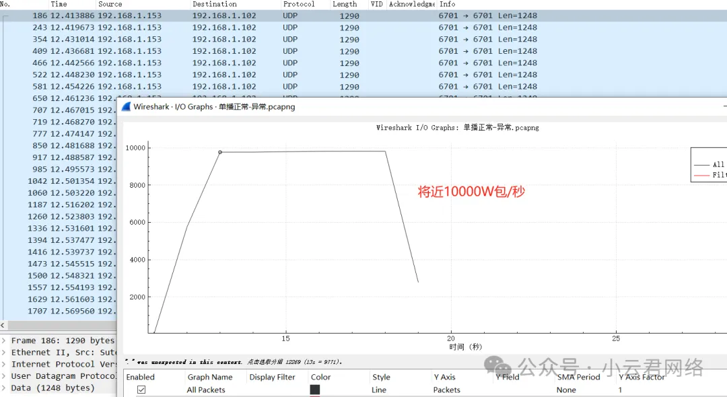727x397 pixels.
Task: Click the Destination column header
Action: click(x=215, y=4)
